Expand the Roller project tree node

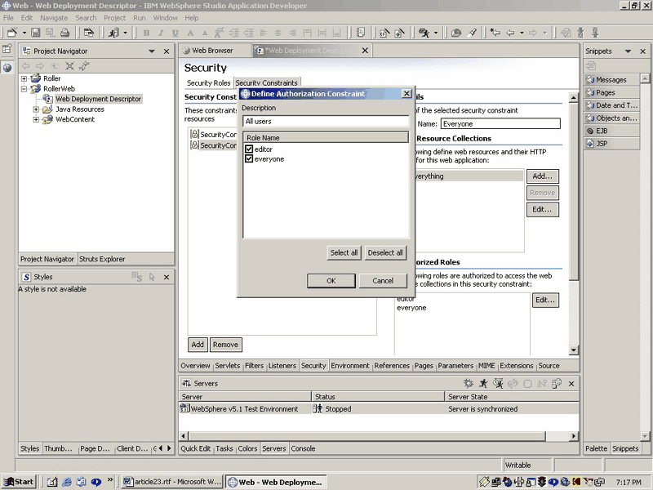pyautogui.click(x=24, y=78)
